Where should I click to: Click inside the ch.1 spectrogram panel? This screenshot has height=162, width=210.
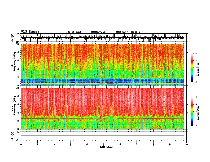(102, 65)
